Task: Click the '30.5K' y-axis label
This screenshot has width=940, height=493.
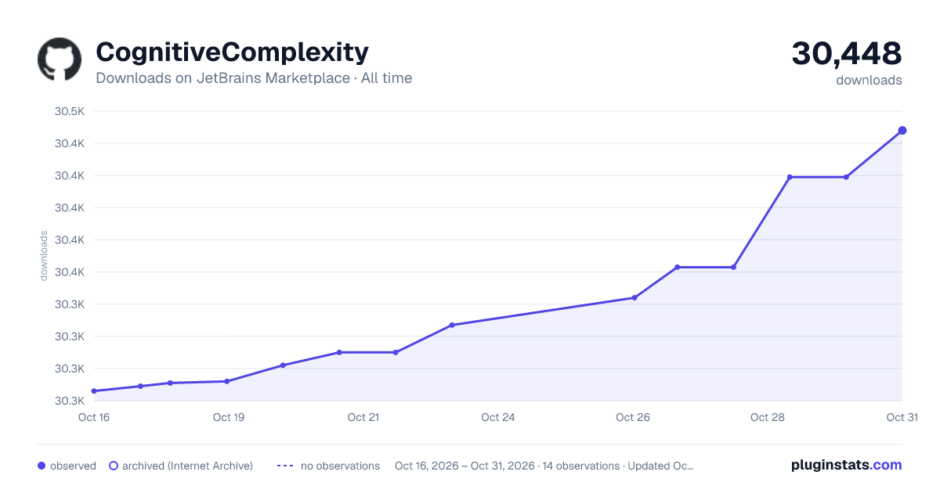Action: coord(70,111)
